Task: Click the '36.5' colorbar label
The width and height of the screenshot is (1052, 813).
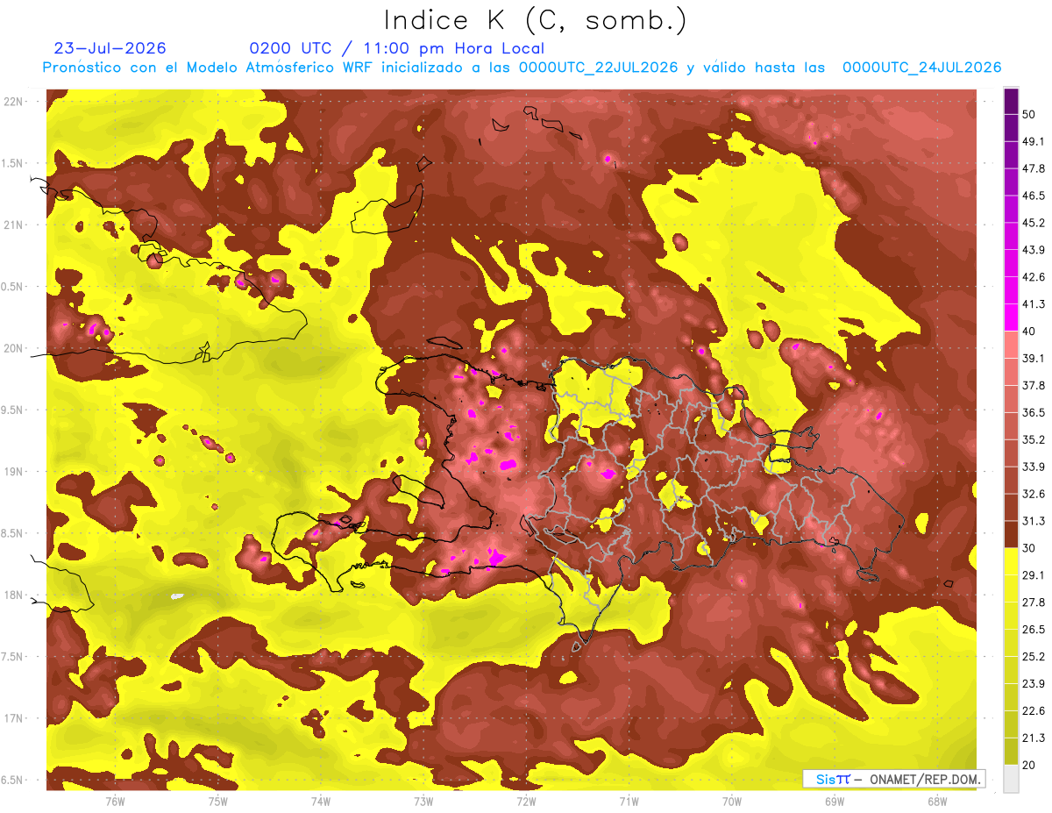Action: [x=1034, y=412]
